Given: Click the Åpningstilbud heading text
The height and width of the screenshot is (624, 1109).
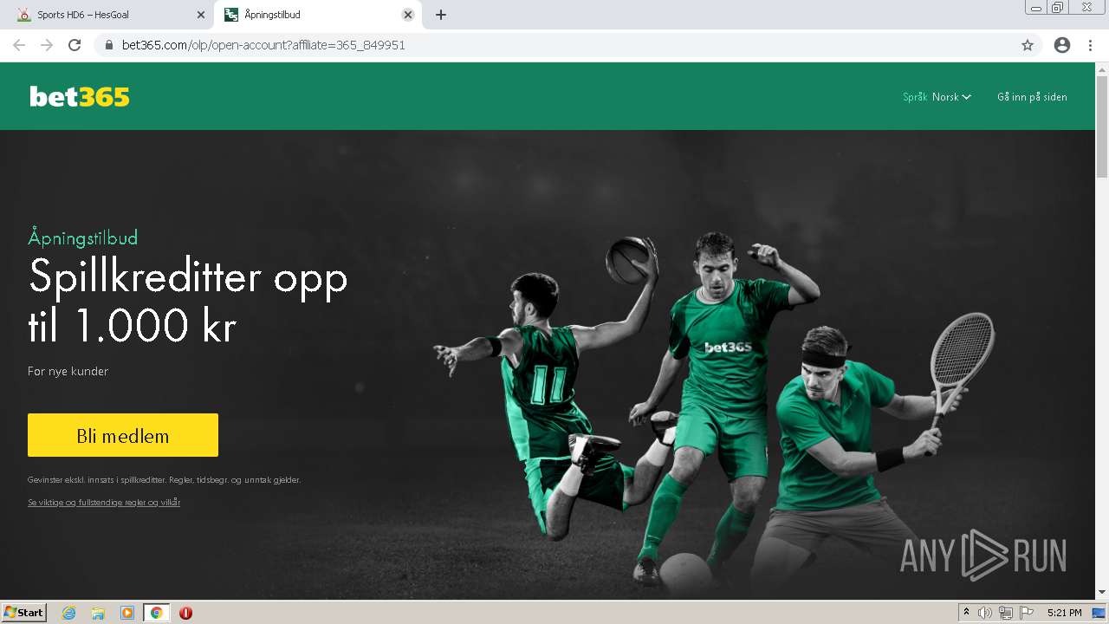Looking at the screenshot, I should (83, 238).
